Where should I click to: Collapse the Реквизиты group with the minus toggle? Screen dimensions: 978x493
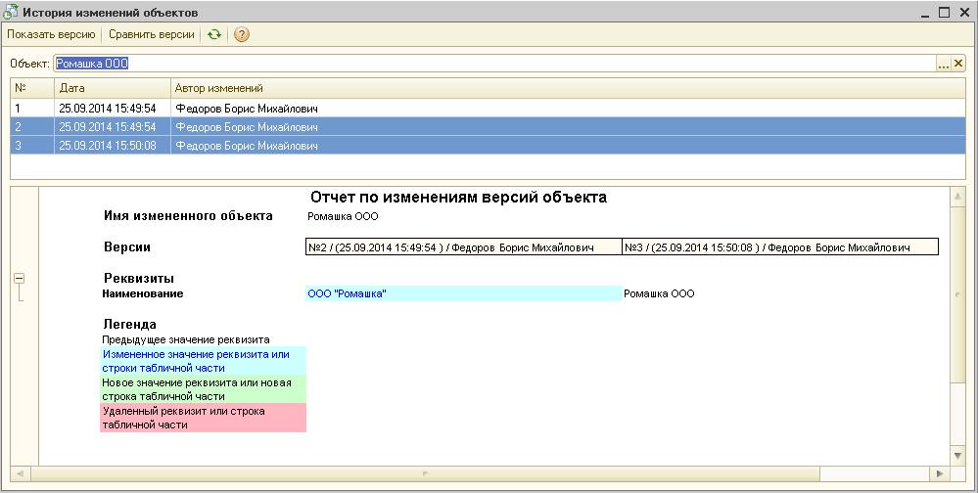pos(20,279)
